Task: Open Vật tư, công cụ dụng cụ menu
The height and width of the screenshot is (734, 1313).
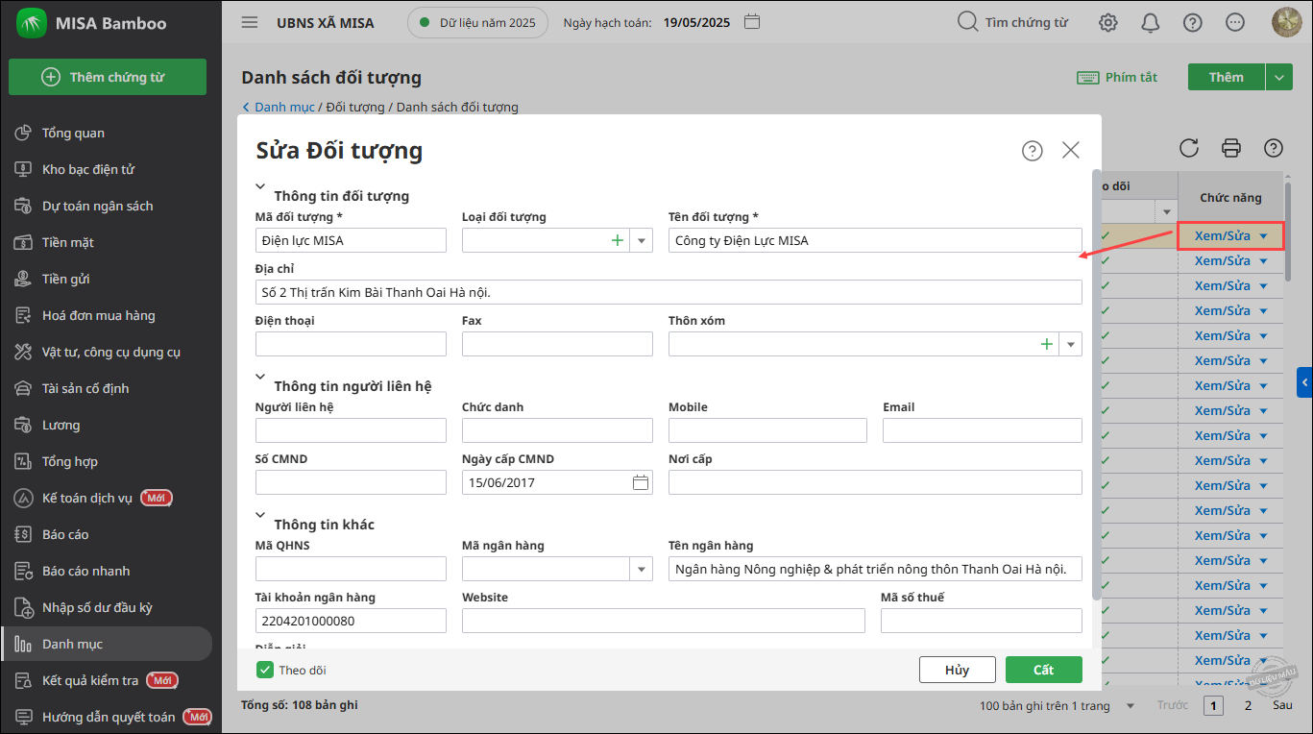Action: (111, 352)
